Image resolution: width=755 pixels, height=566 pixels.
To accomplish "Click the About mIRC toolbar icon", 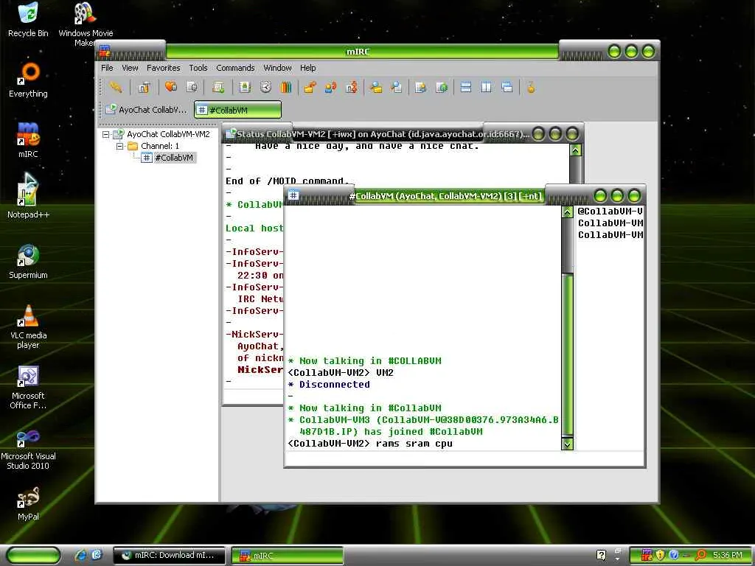I will [531, 87].
